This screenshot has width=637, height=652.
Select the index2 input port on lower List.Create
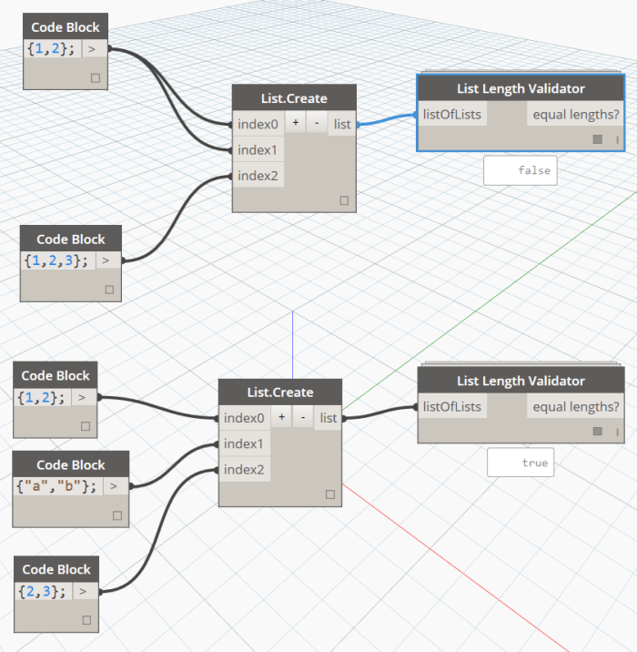tap(243, 470)
